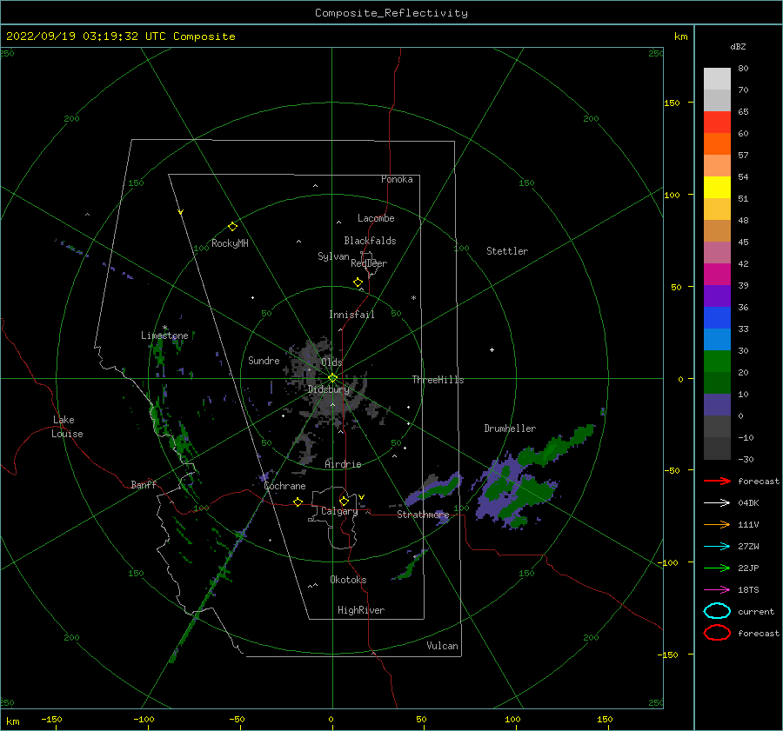Click the HighRiver town label
The width and height of the screenshot is (783, 731).
pos(361,610)
